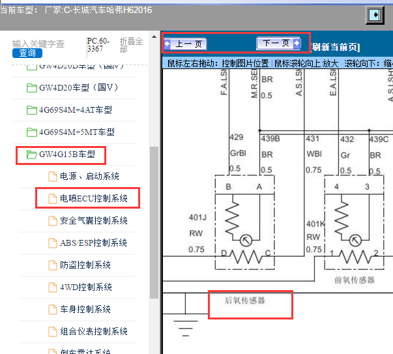Click wire label 439C in diagram
393x354 pixels.
[x=379, y=139]
